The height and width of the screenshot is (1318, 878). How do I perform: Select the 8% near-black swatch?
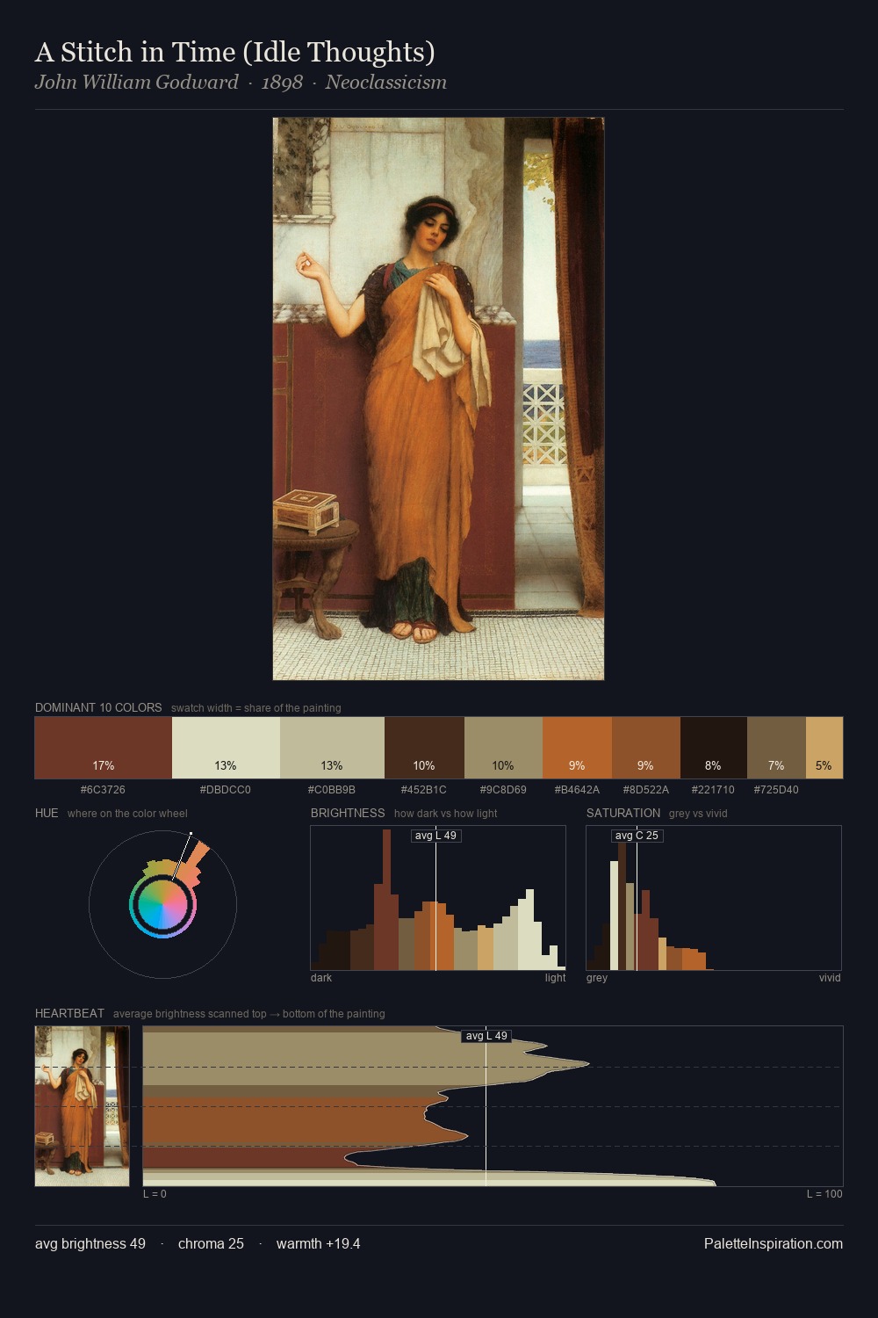pyautogui.click(x=713, y=748)
